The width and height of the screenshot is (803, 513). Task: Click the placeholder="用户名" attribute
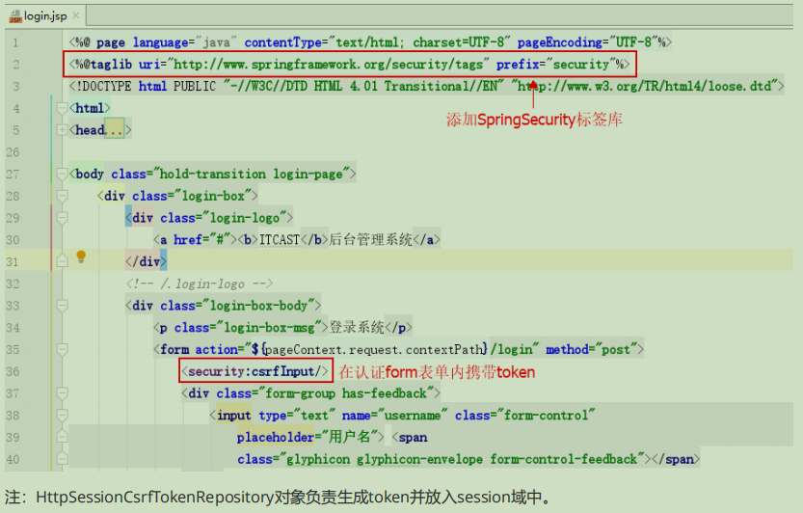[x=308, y=437]
